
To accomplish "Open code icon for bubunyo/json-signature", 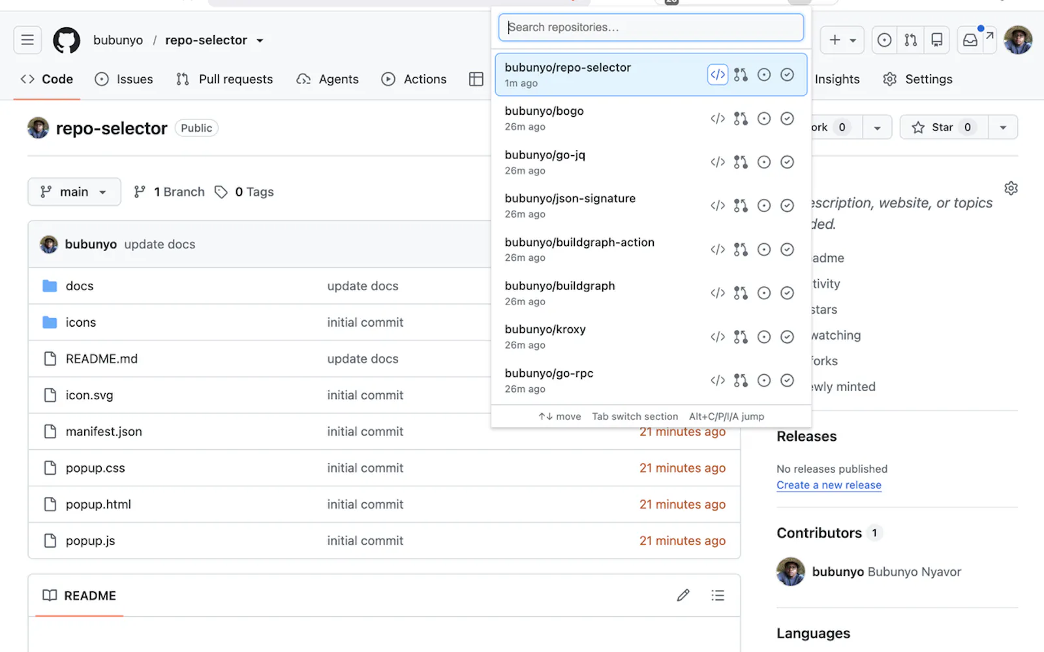I will tap(718, 206).
